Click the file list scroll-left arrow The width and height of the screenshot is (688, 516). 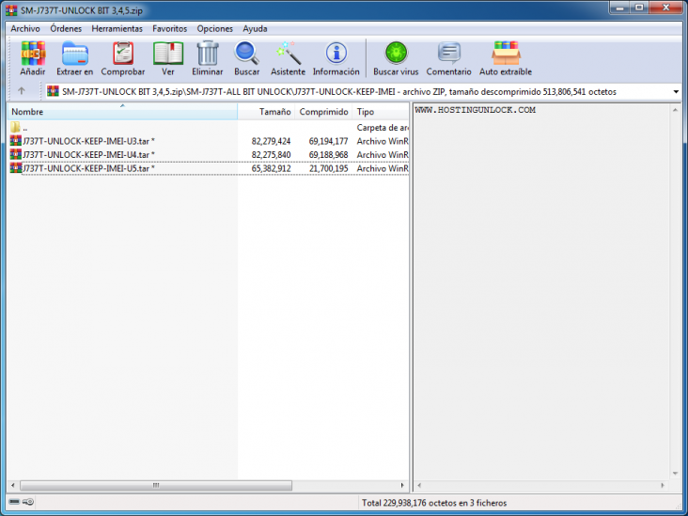pos(13,485)
